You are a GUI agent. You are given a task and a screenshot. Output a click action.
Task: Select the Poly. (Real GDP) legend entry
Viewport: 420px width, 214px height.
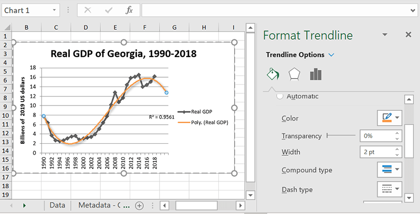click(x=203, y=123)
